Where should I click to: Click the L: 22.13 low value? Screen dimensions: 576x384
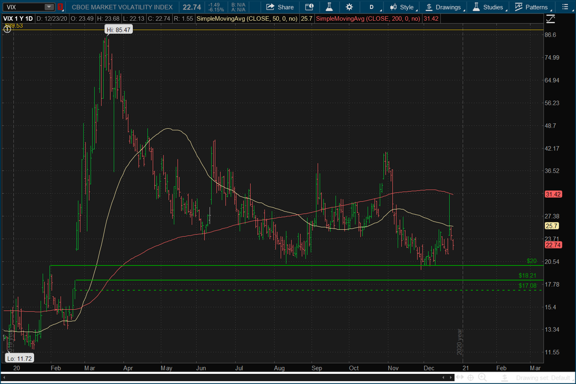133,19
